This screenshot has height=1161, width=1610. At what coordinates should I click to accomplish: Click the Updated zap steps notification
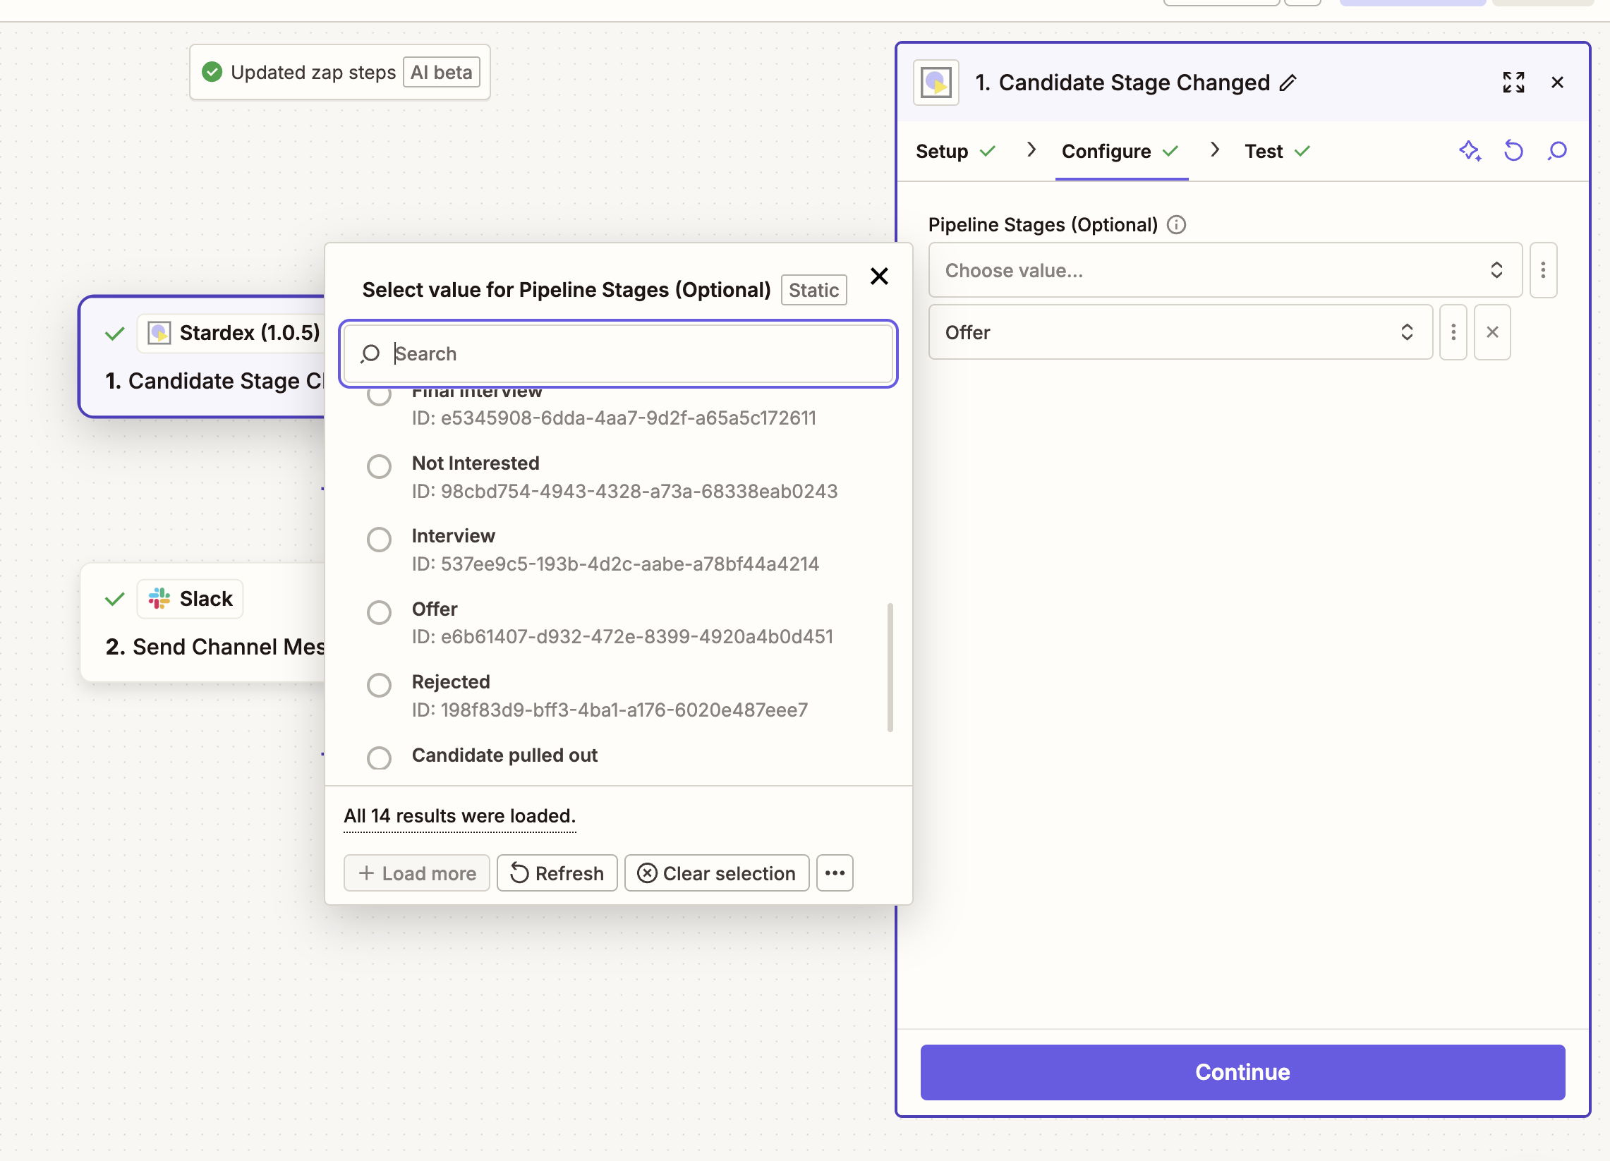340,73
